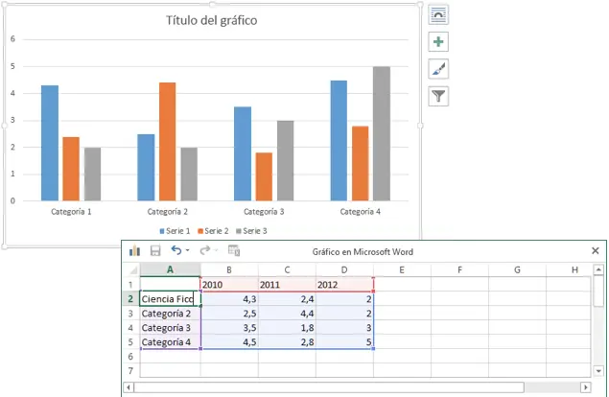This screenshot has height=397, width=609.
Task: Expand the undo history dropdown arrow
Action: pyautogui.click(x=188, y=250)
